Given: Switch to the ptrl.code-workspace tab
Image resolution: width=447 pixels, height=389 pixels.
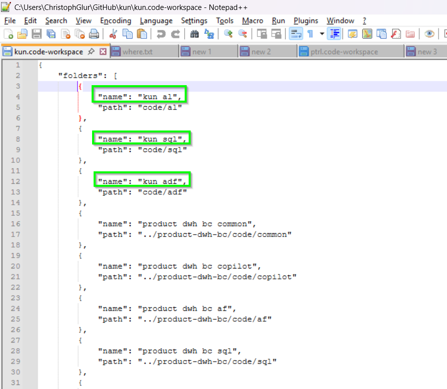Looking at the screenshot, I should pos(350,52).
